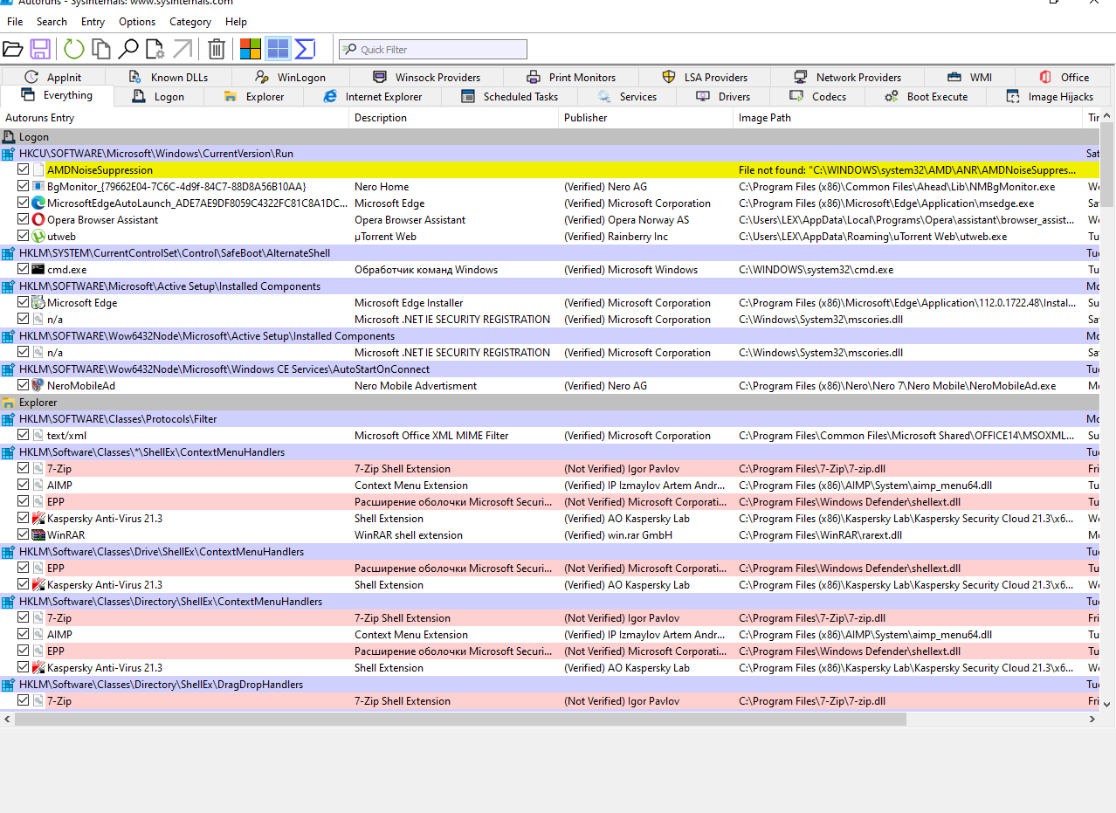Click the purple Save floppy disk icon
The image size is (1116, 813).
pos(40,49)
